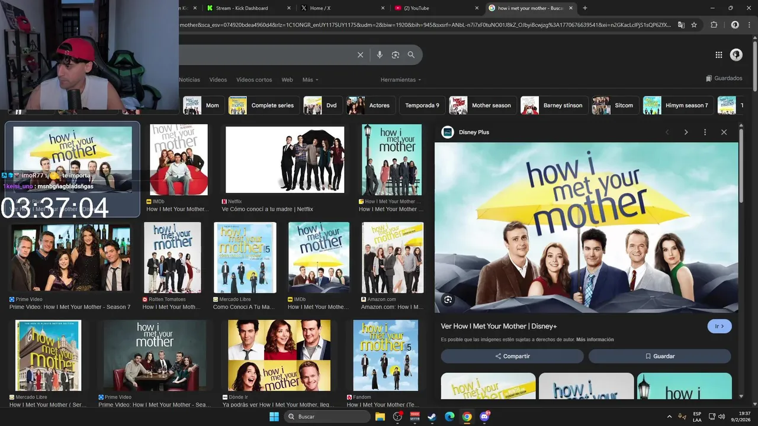Expand Herramientas tools dropdown
Screen dimensions: 758x426
(x=401, y=80)
